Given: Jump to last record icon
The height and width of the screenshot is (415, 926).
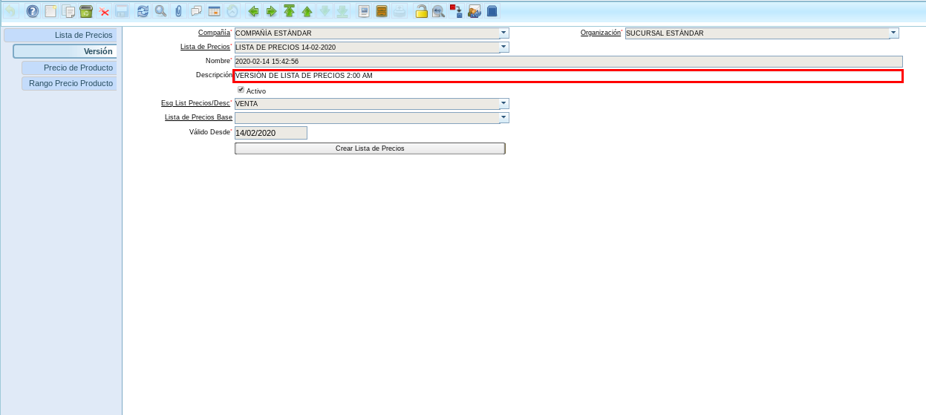Looking at the screenshot, I should pos(342,11).
